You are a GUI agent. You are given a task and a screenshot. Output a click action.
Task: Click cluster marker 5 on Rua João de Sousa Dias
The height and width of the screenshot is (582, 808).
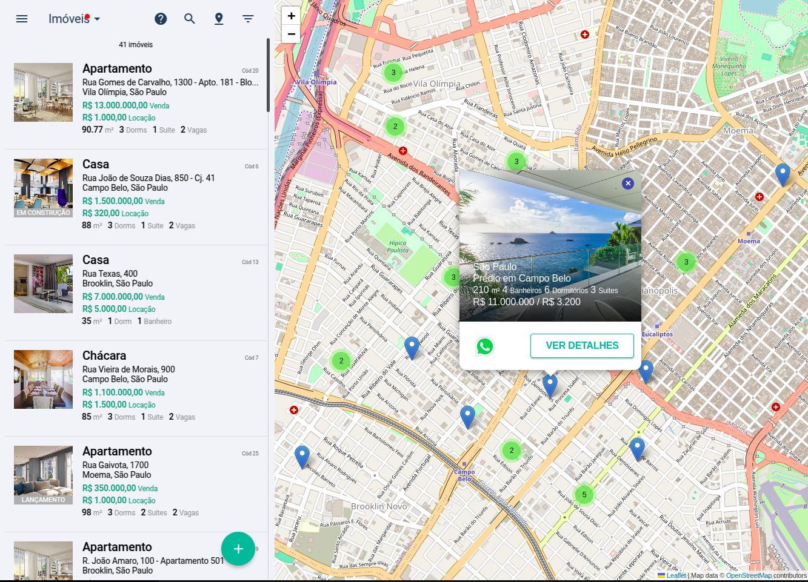(584, 495)
